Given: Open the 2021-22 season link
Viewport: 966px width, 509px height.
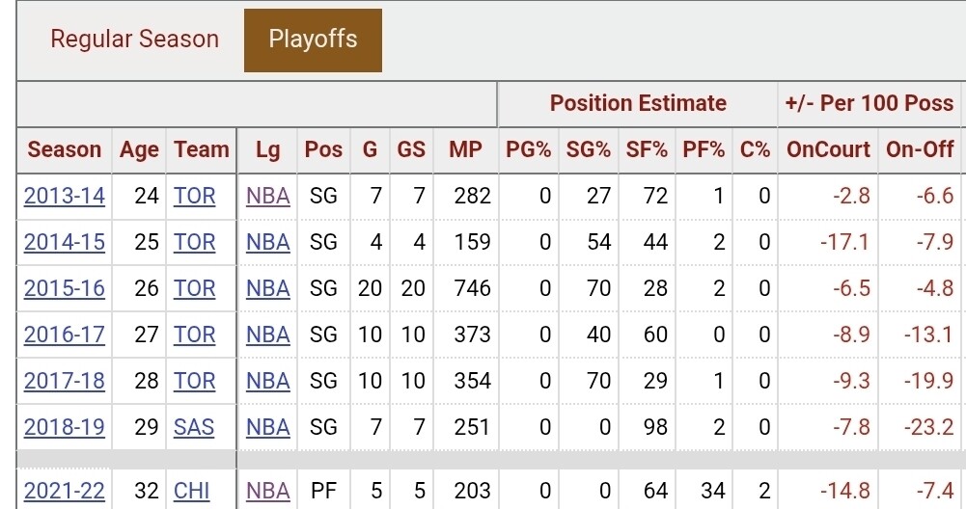Looking at the screenshot, I should pyautogui.click(x=65, y=491).
